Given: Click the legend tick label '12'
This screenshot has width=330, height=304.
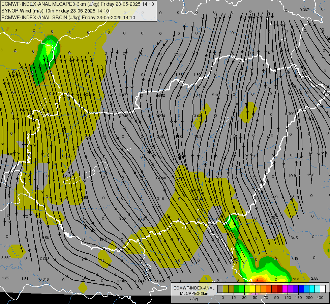Looking at the screenshot, I should [x=234, y=298].
